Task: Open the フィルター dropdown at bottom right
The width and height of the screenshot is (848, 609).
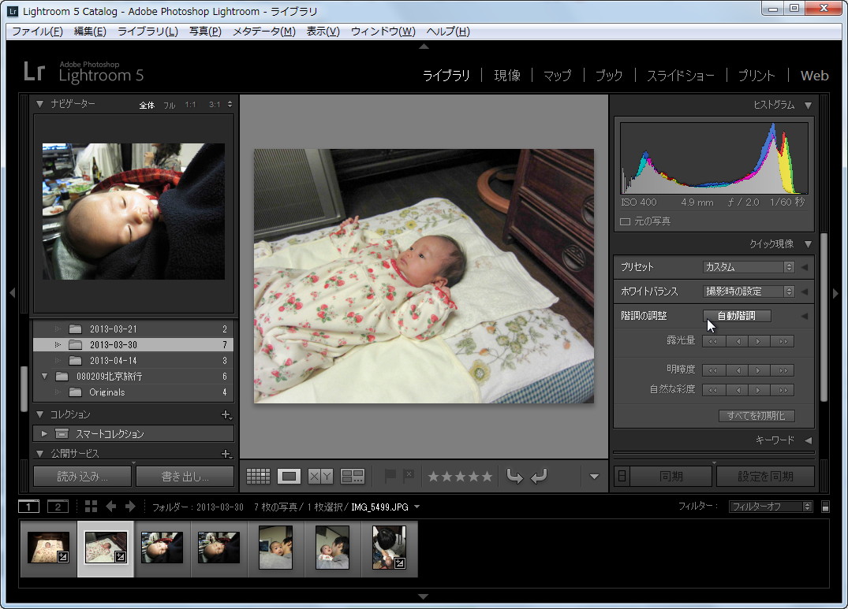Action: pyautogui.click(x=769, y=507)
